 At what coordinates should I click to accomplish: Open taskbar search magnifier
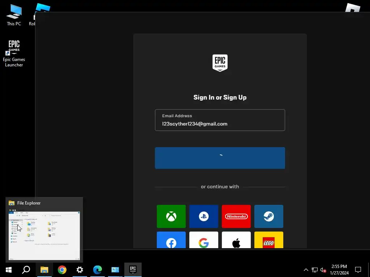[26, 270]
